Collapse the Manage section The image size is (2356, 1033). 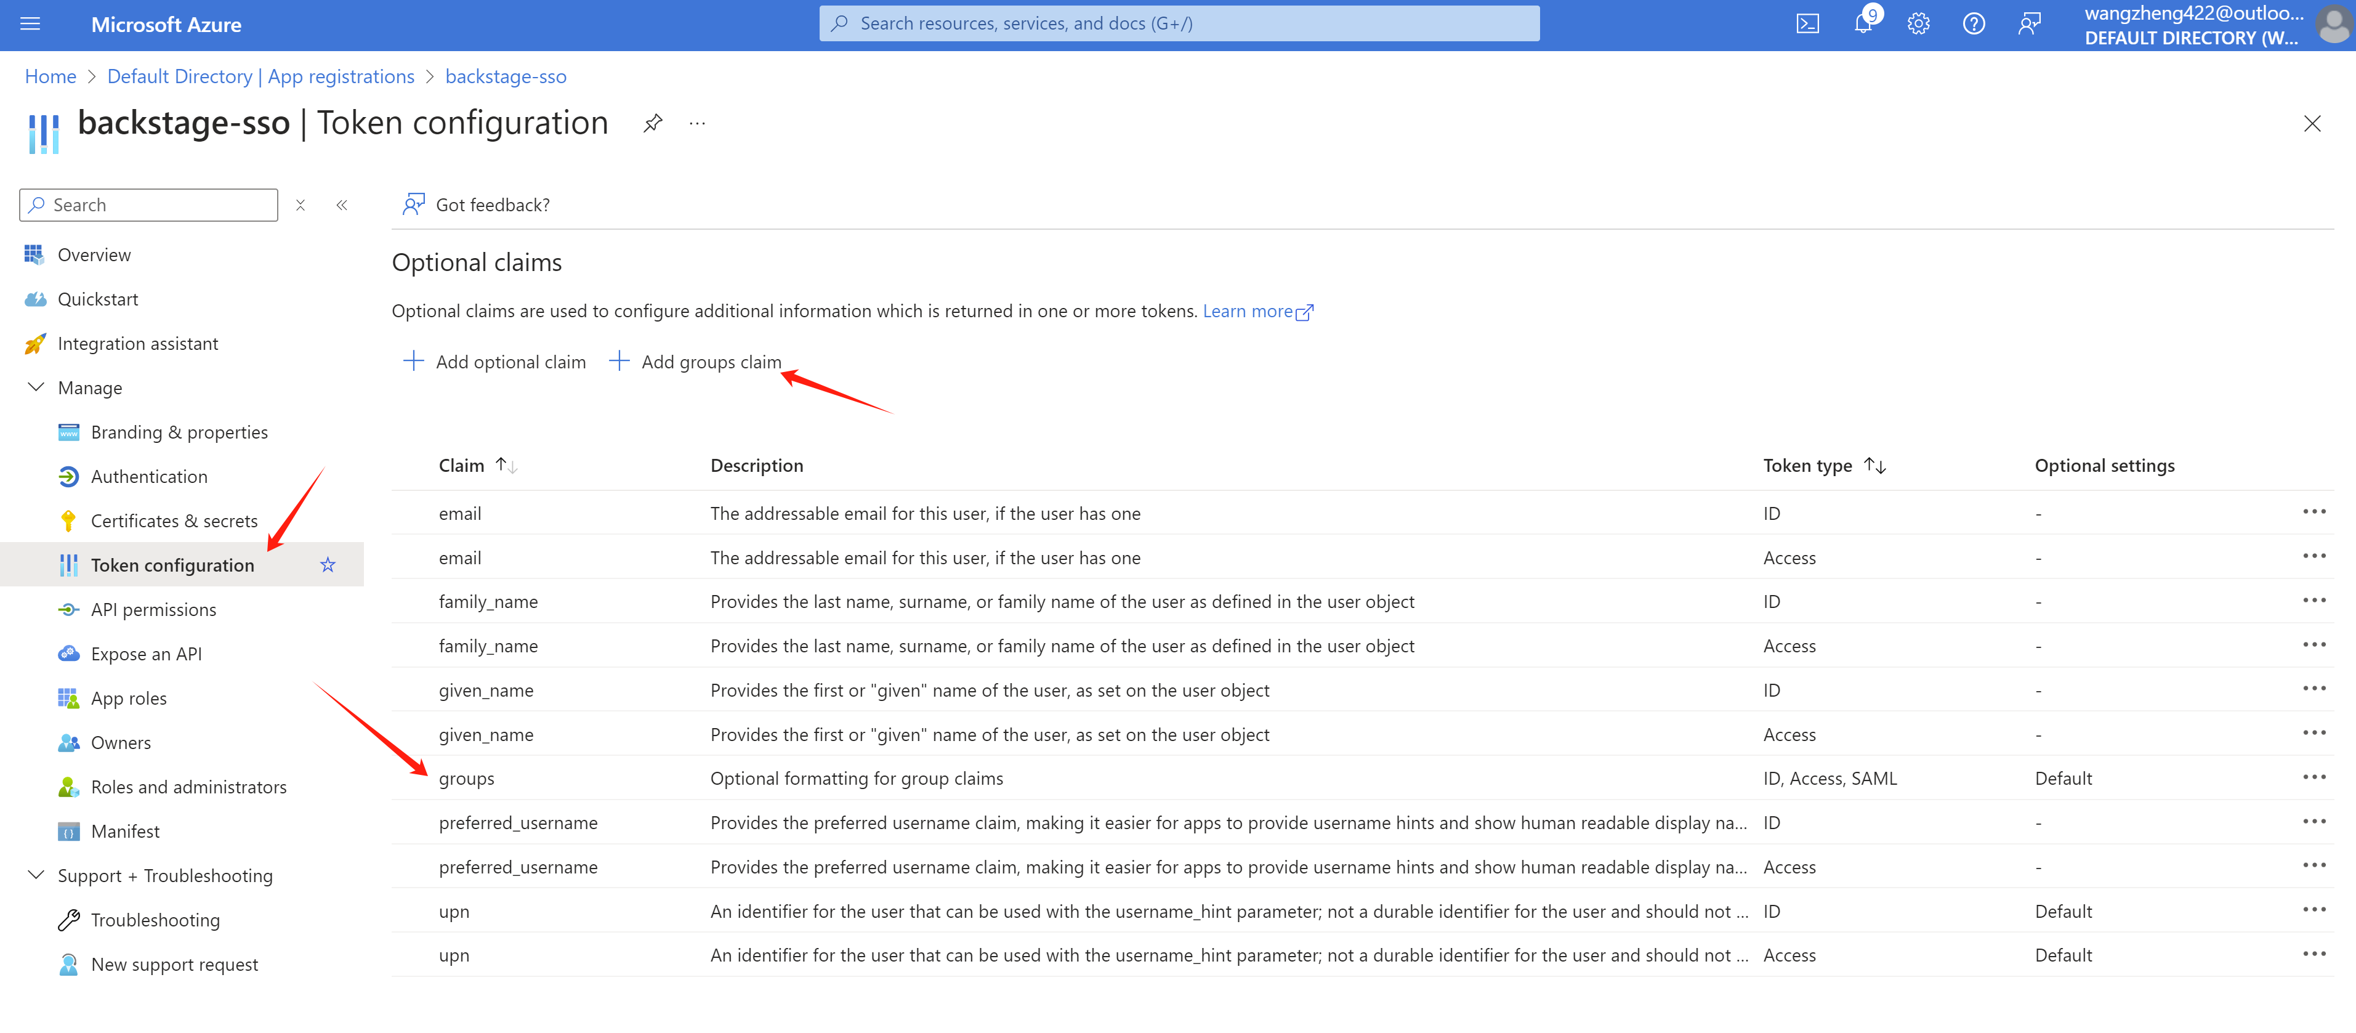click(x=36, y=387)
